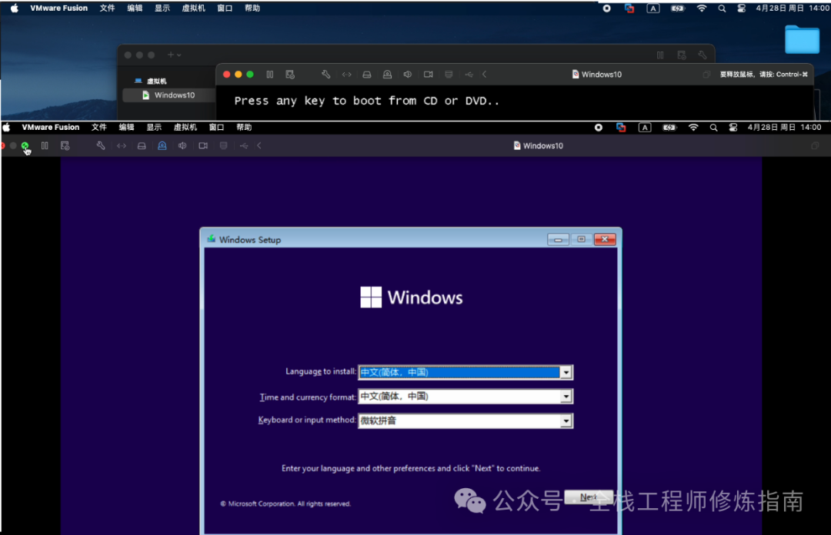Minimize the Press-any-key VM window with yellow button
831x535 pixels.
[x=239, y=75]
